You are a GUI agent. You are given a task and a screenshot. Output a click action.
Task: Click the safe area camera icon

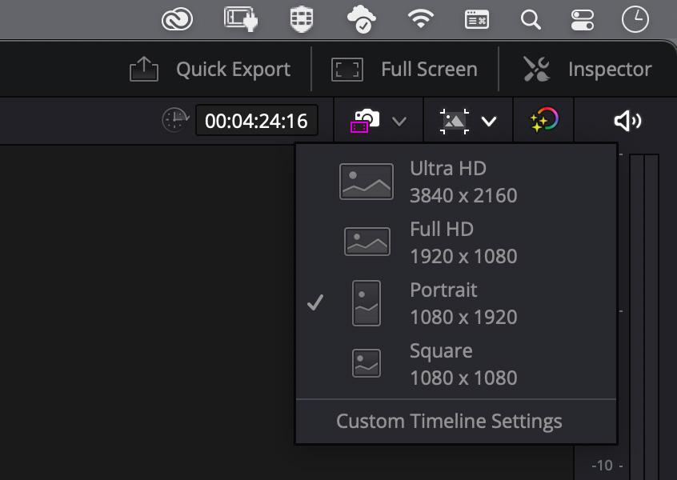(x=365, y=121)
